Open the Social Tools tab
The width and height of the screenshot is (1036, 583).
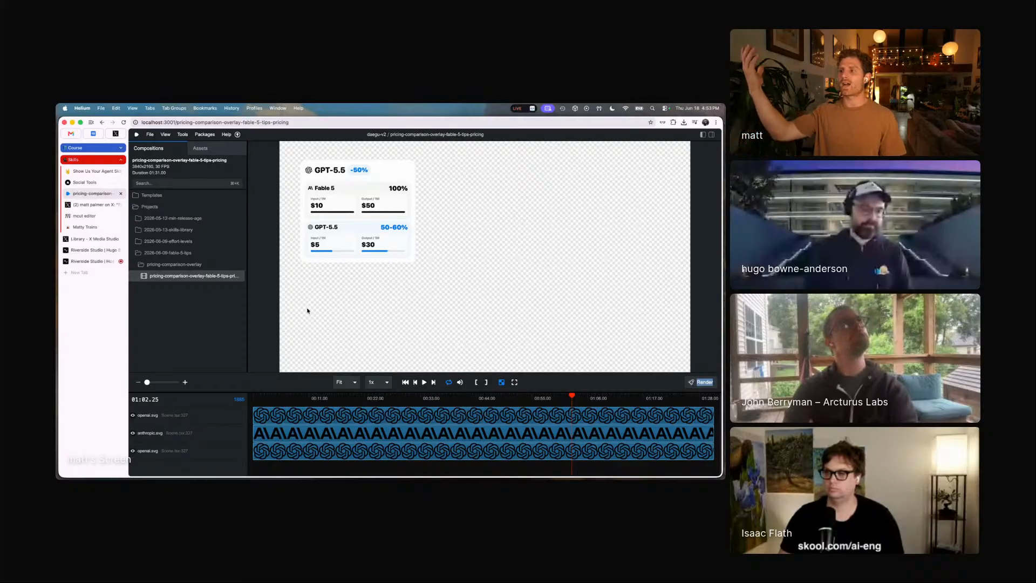[93, 182]
